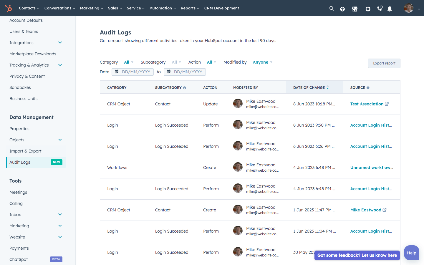Expand the Inbox sidebar section

coord(60,215)
